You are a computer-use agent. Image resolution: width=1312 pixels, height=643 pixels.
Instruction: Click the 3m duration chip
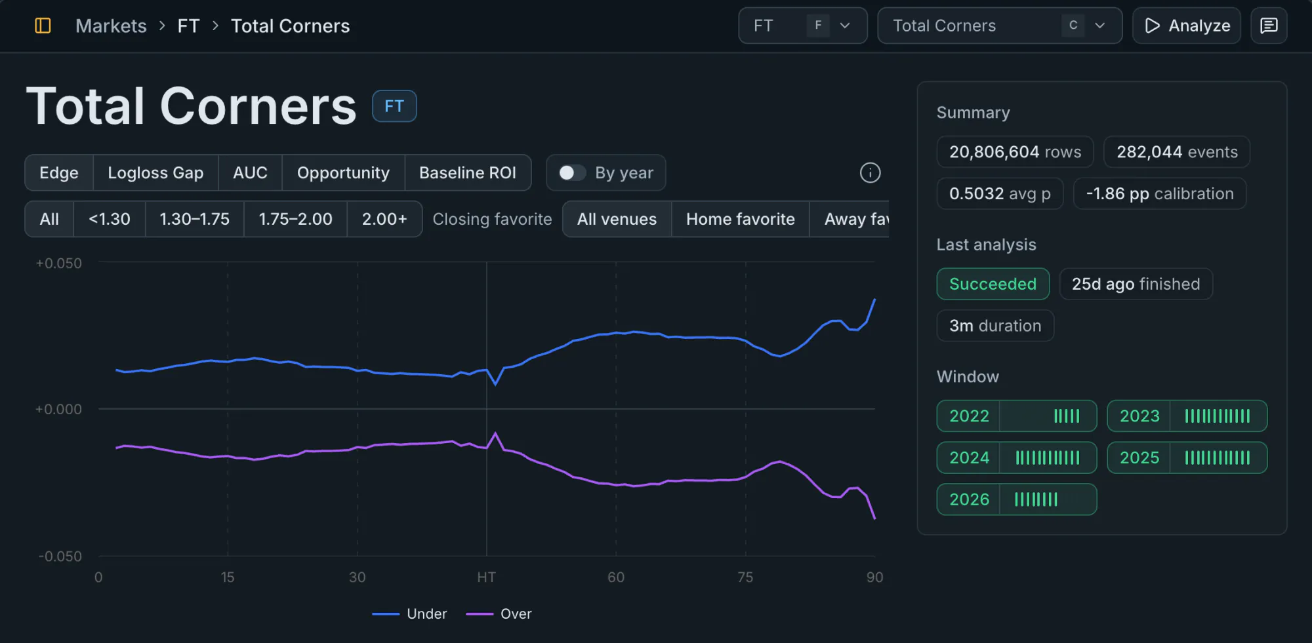[x=995, y=326]
